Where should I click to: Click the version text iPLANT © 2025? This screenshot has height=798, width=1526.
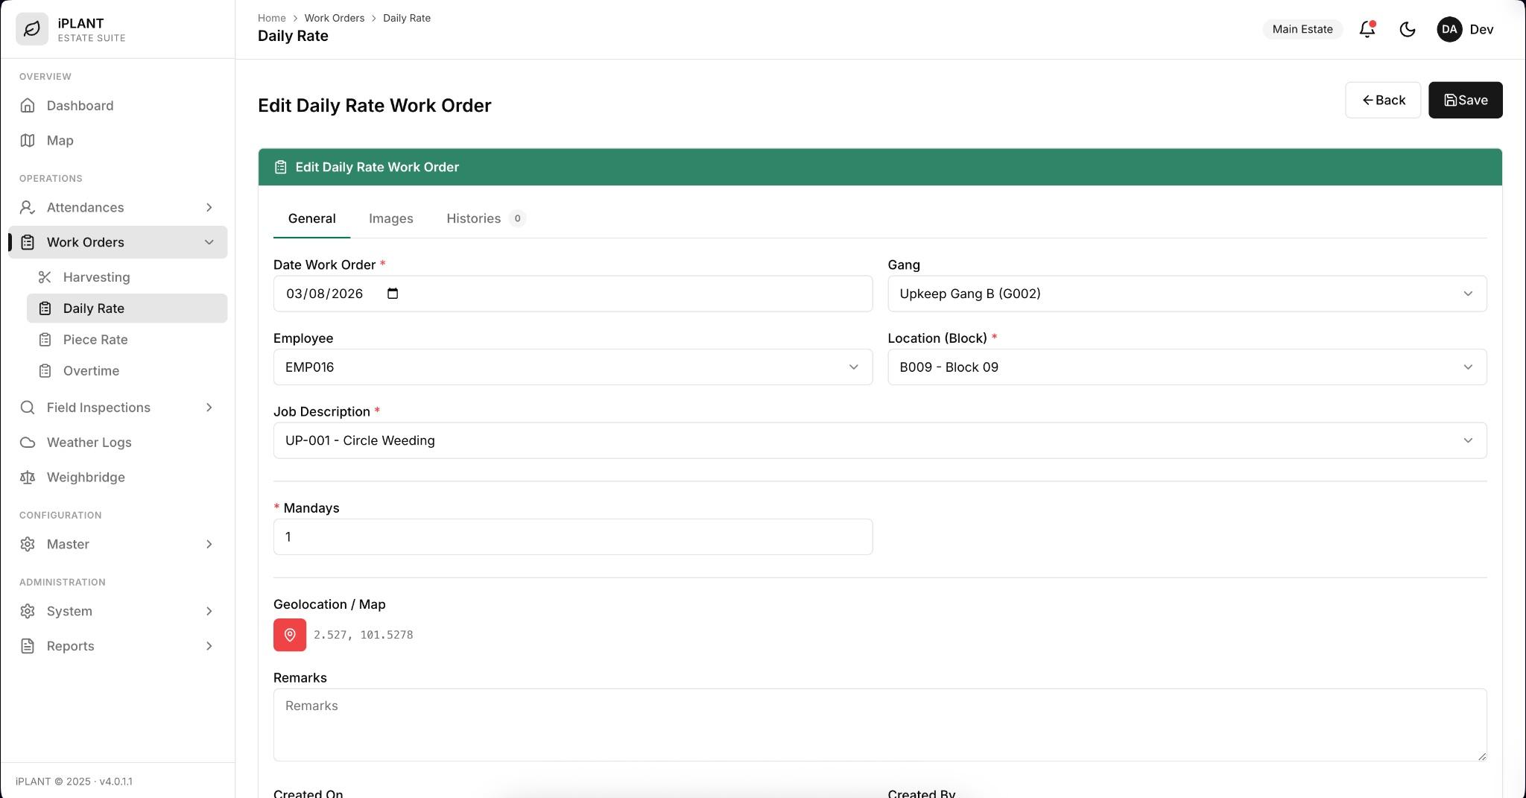tap(74, 781)
